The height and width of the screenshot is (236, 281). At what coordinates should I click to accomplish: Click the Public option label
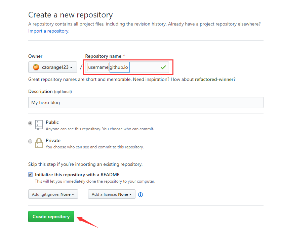[52, 123]
